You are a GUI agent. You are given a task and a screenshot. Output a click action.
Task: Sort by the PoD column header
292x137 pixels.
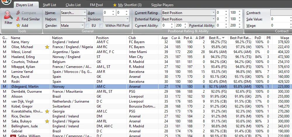pyautogui.click(x=259, y=38)
